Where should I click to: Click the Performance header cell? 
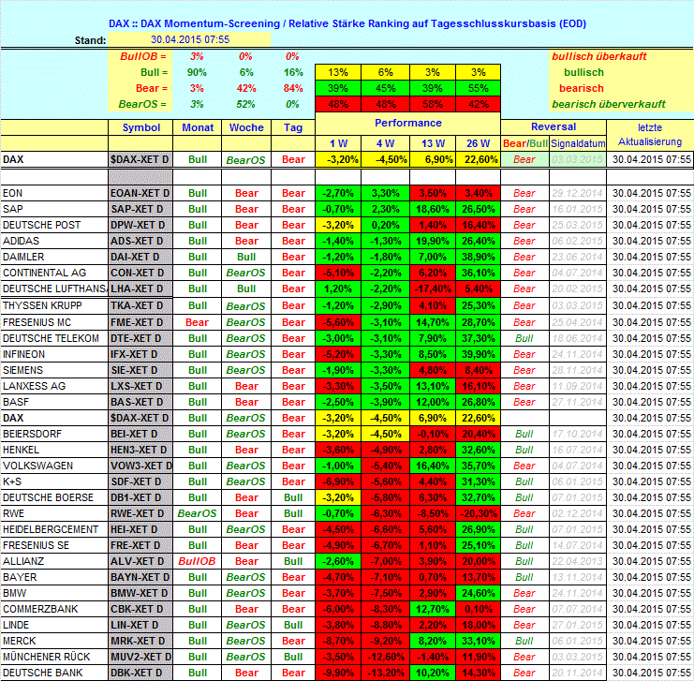407,123
